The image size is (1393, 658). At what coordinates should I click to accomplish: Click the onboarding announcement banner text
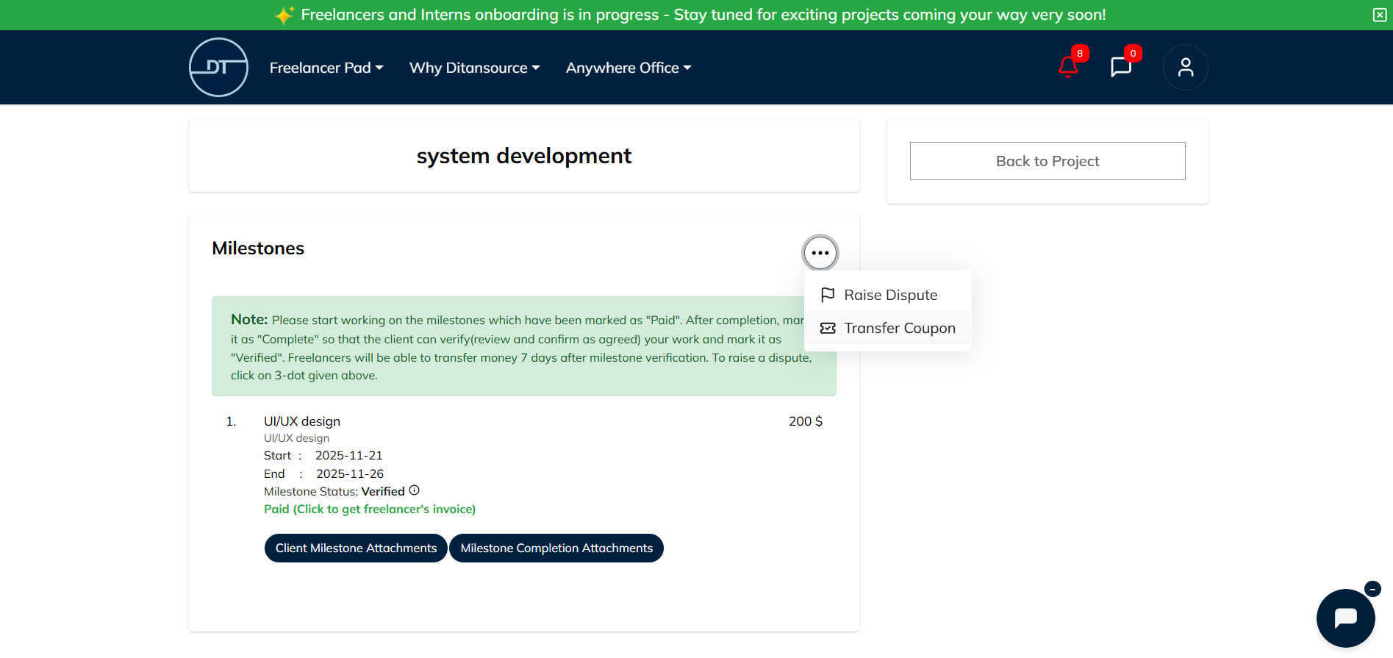[702, 15]
